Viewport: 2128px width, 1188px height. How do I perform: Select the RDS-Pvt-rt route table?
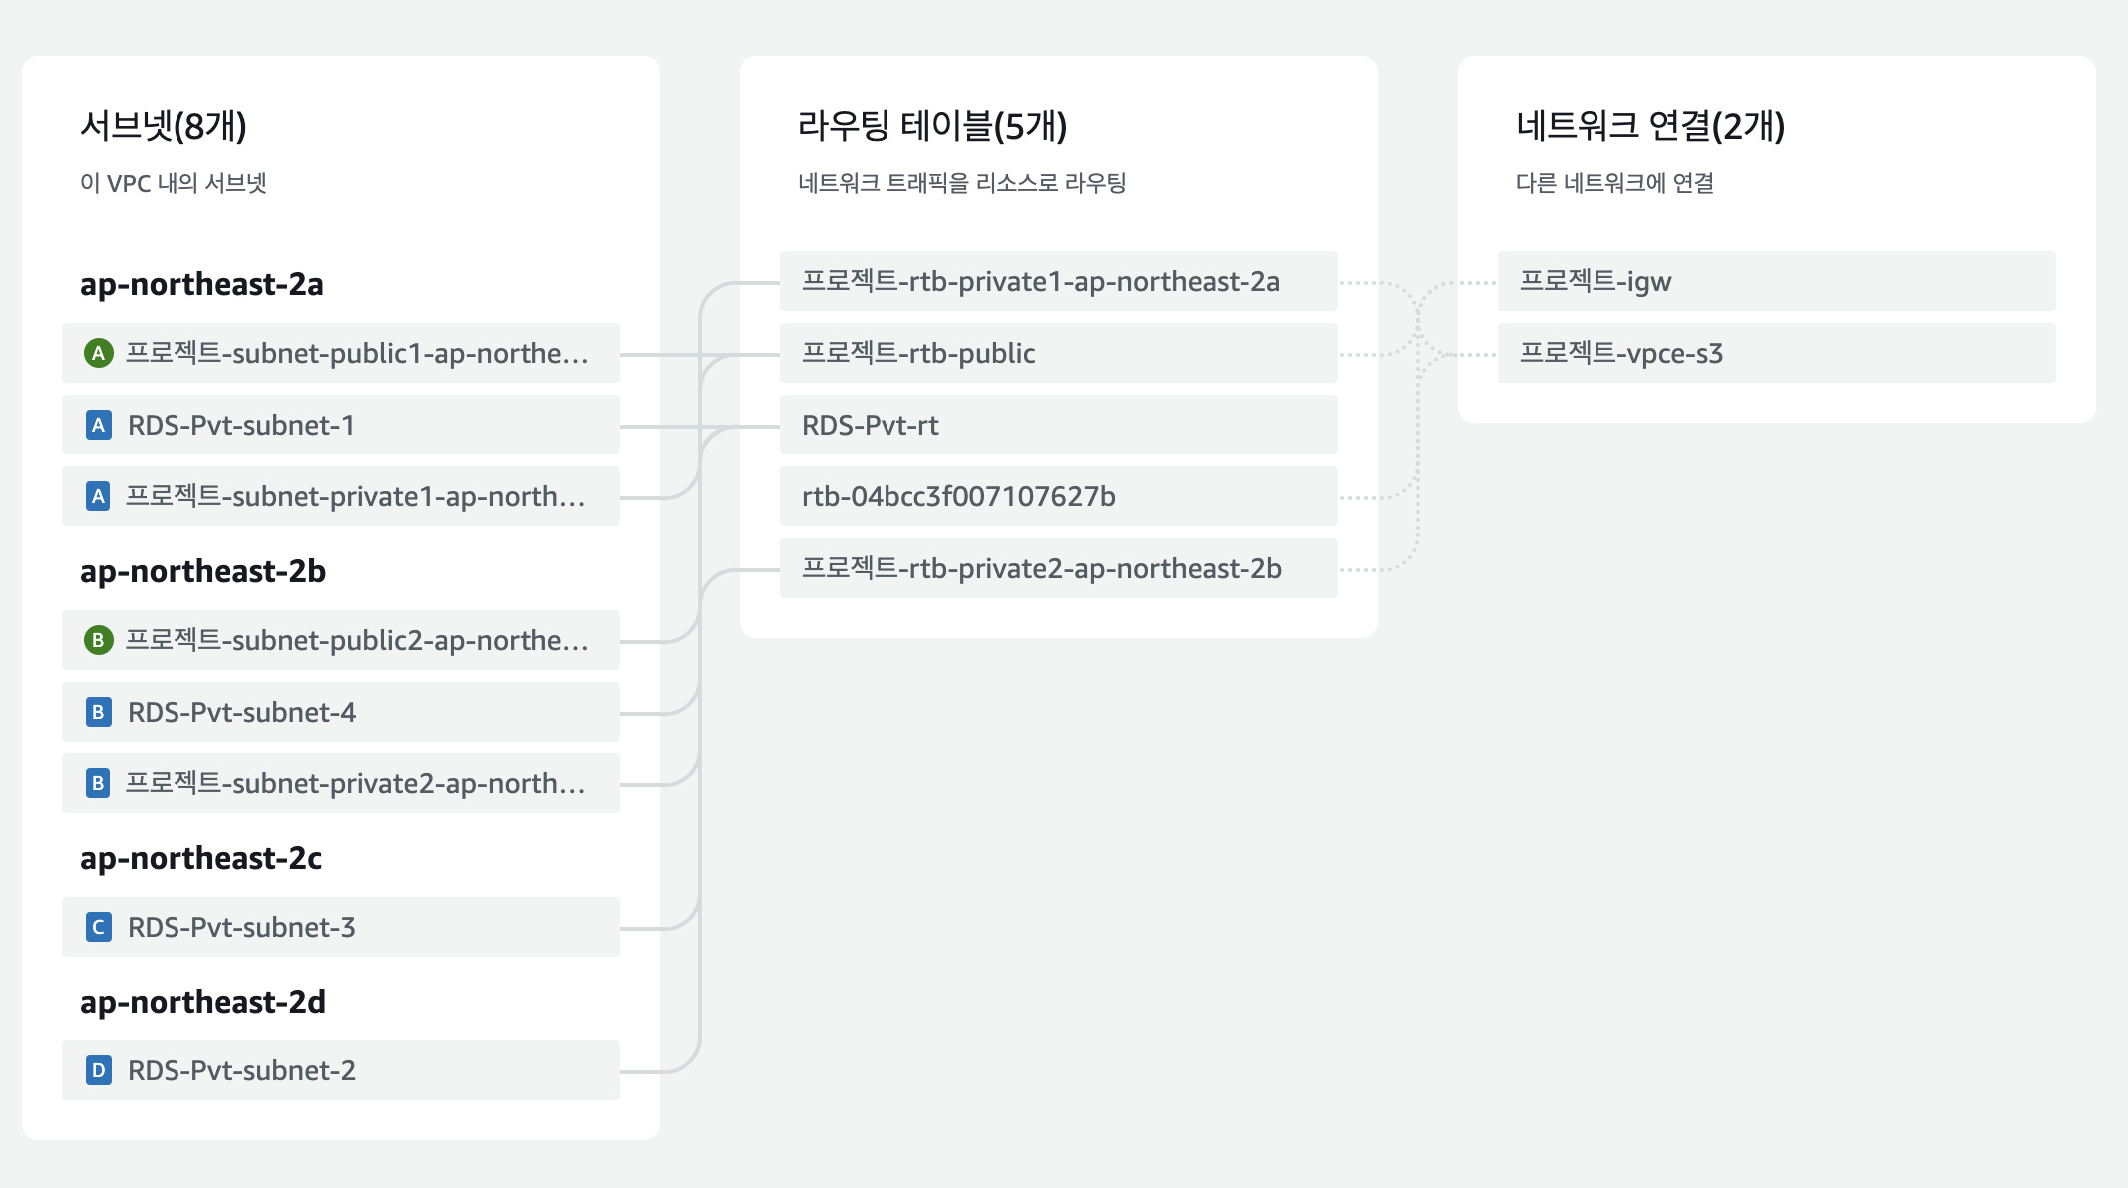(871, 425)
